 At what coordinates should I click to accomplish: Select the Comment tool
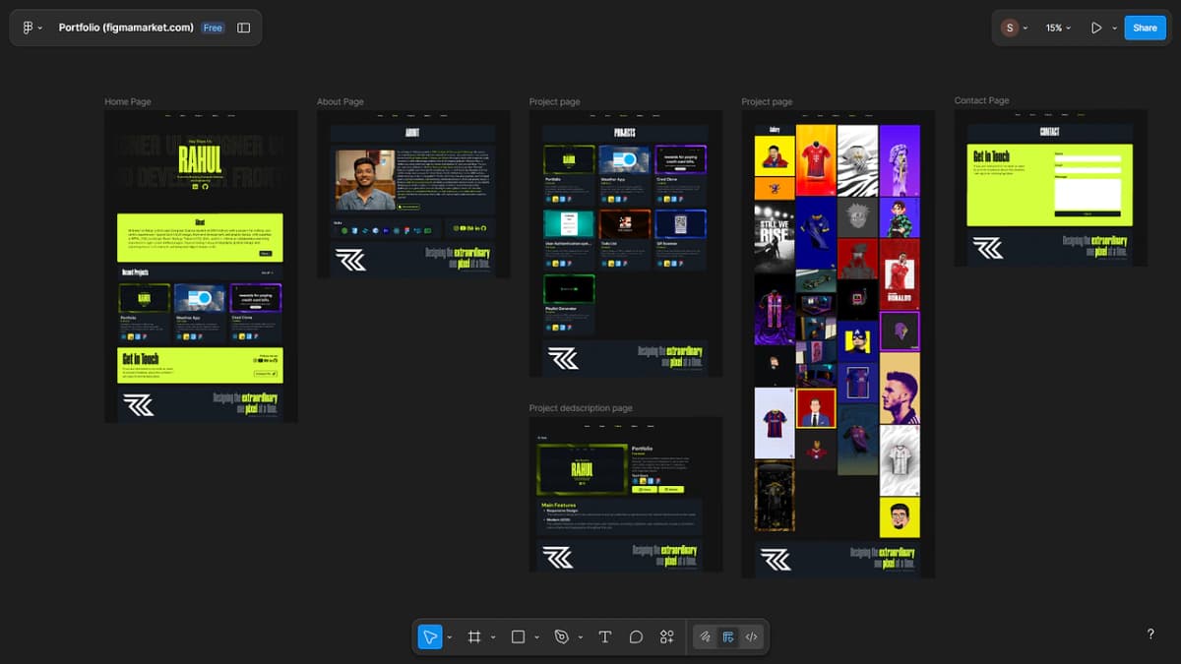coord(636,636)
